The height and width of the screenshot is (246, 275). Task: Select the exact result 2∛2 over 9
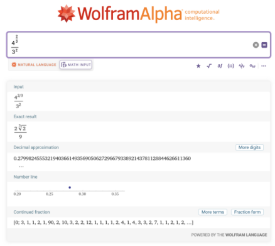(x=20, y=131)
